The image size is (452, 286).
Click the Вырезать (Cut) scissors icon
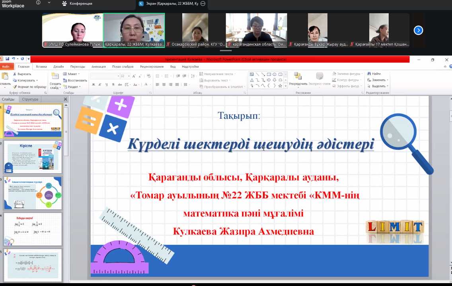pos(15,74)
